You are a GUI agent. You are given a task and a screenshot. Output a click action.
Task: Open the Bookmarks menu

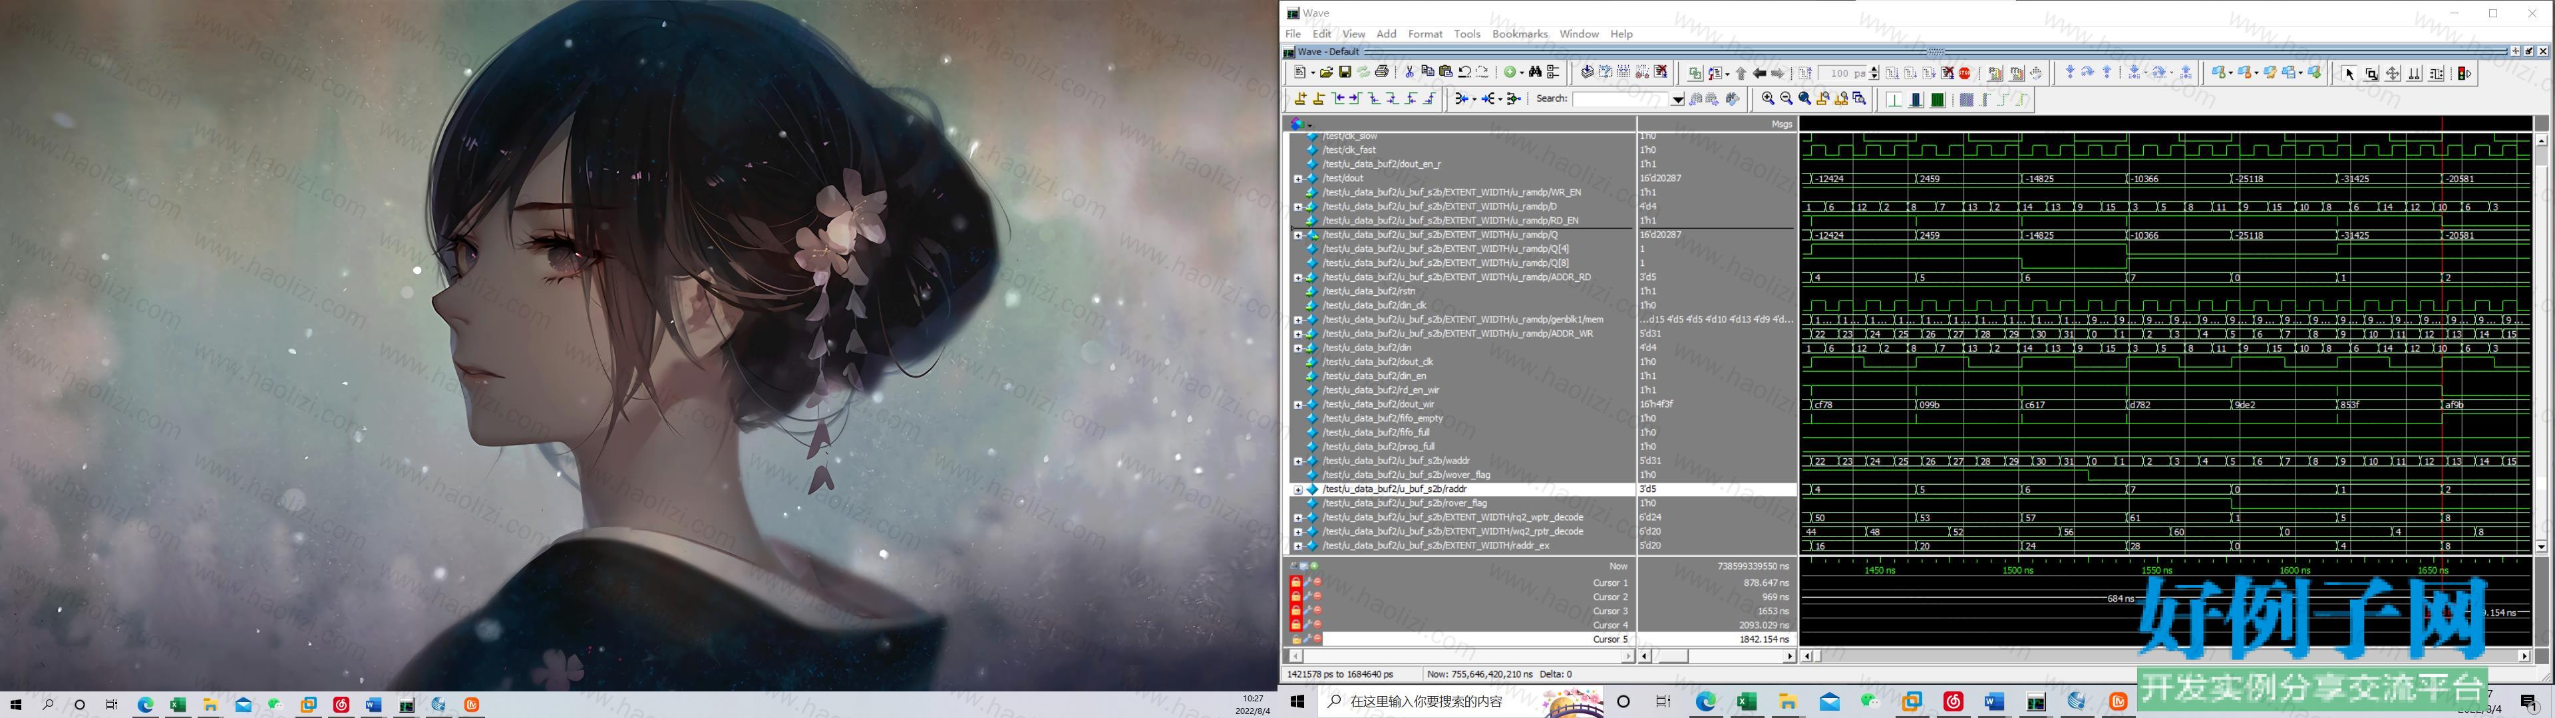click(1520, 34)
